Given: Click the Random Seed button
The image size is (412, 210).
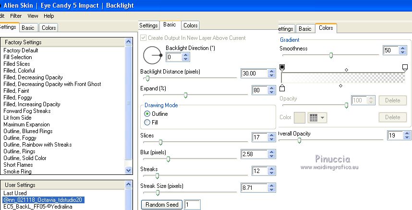Looking at the screenshot, I should [162, 205].
